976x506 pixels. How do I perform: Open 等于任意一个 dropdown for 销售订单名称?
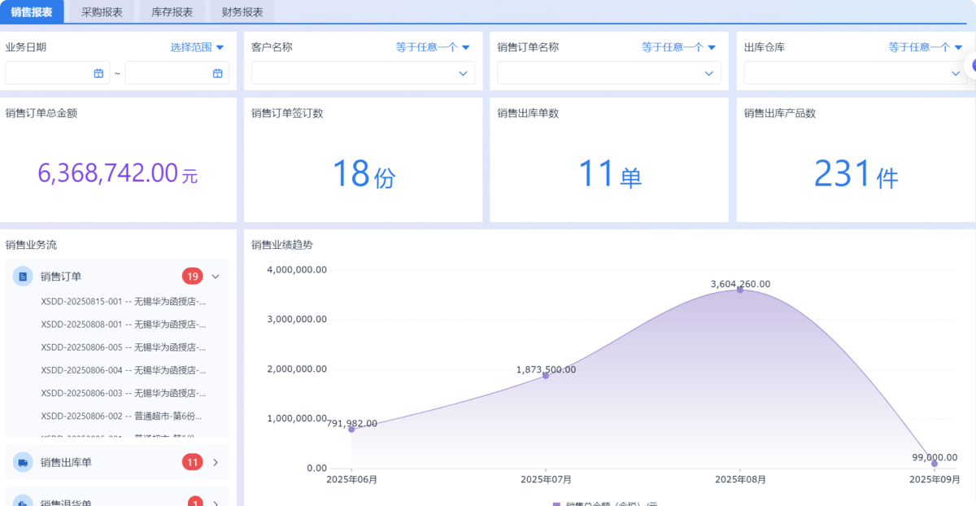tap(678, 47)
